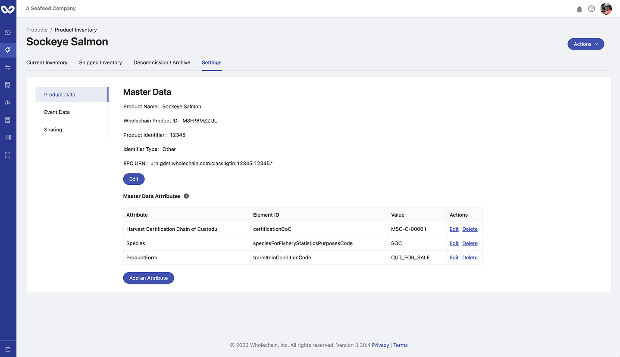This screenshot has width=620, height=357.
Task: Open the Actions dropdown button
Action: click(586, 44)
